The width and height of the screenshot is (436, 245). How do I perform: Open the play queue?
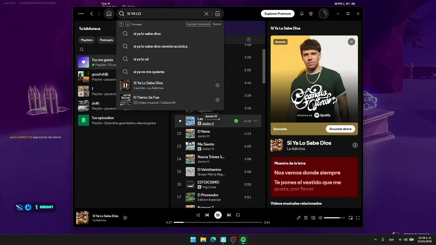(306, 218)
